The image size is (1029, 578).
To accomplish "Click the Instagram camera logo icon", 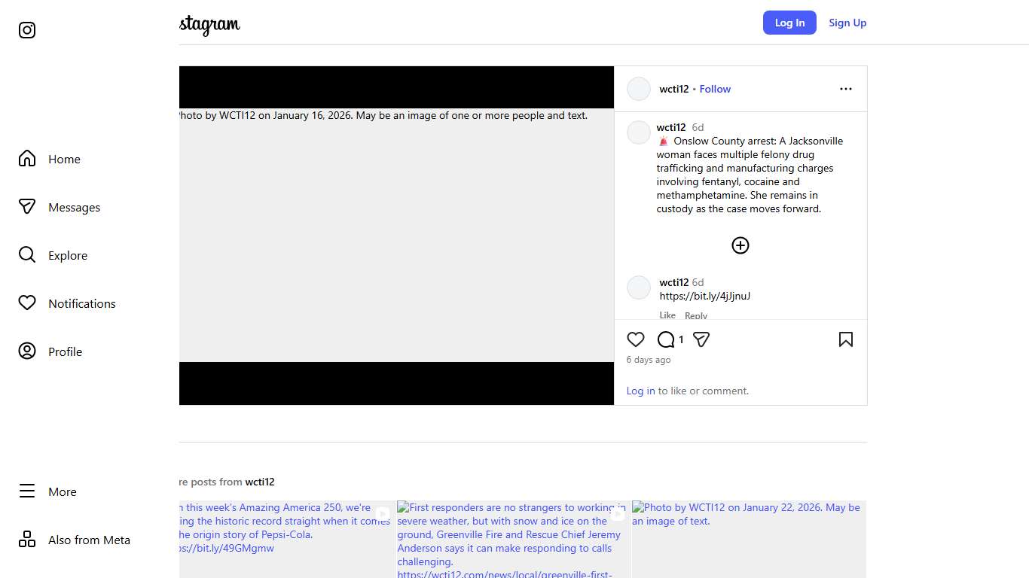I will 27,30.
